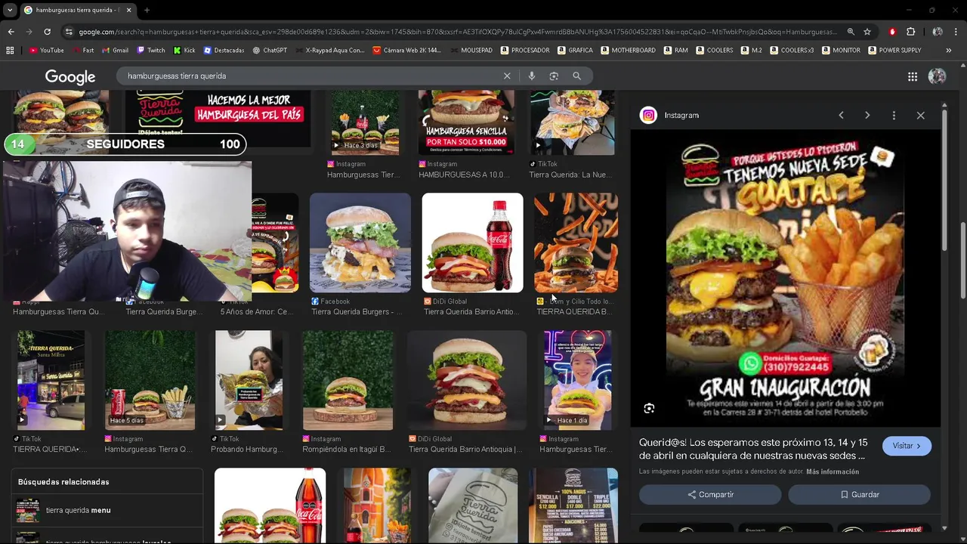Viewport: 967px width, 544px height.
Task: Open the Guatapé inauguration preview image
Action: [x=786, y=278]
